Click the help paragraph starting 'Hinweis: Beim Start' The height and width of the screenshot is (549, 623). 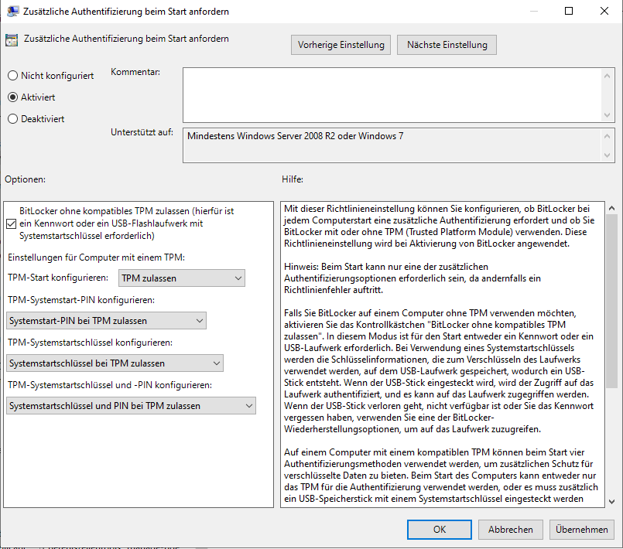point(412,278)
